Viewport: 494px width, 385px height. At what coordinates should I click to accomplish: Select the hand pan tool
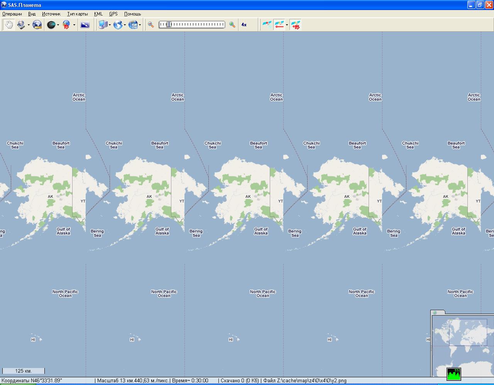8,25
